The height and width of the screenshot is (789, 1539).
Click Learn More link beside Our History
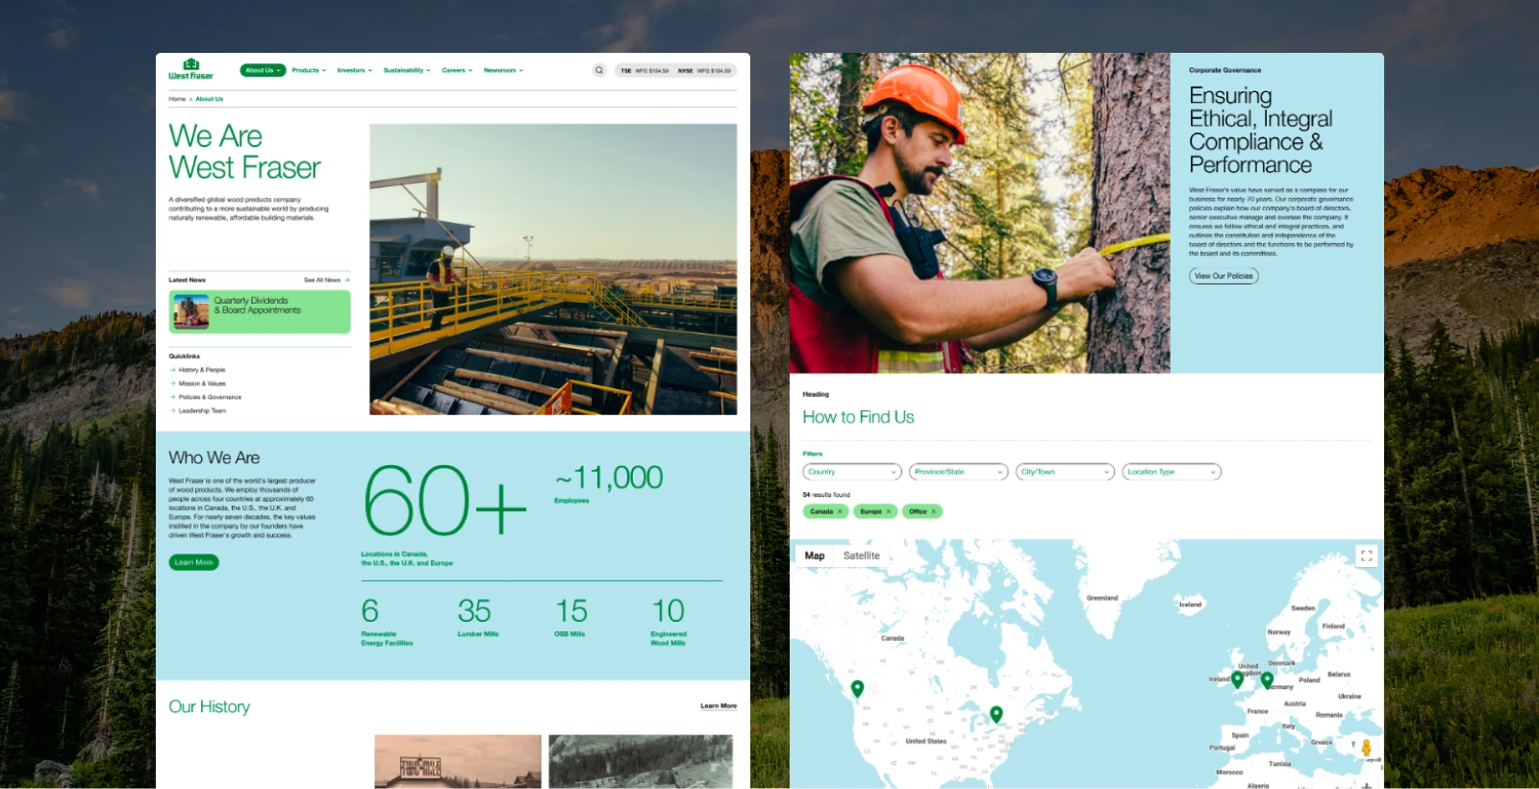tap(719, 705)
